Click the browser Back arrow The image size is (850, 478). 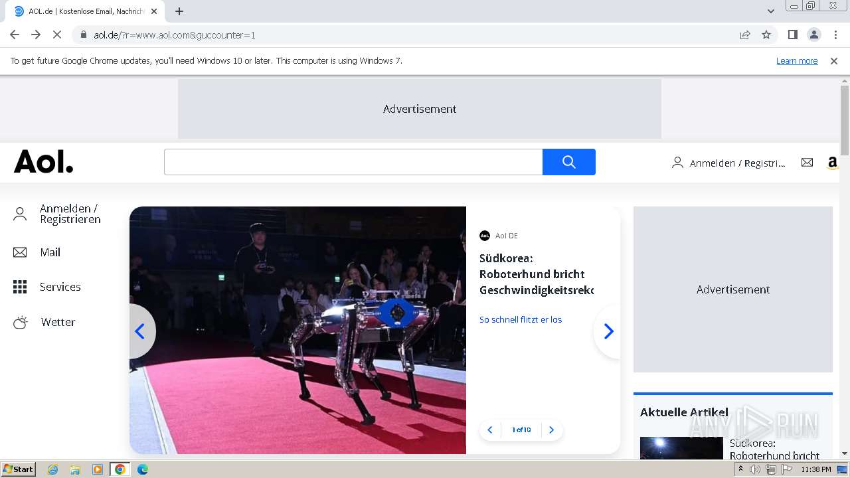click(15, 35)
